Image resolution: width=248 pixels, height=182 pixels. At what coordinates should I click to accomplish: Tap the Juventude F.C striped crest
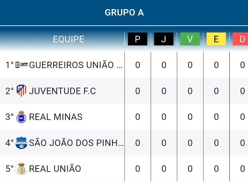pos(21,91)
